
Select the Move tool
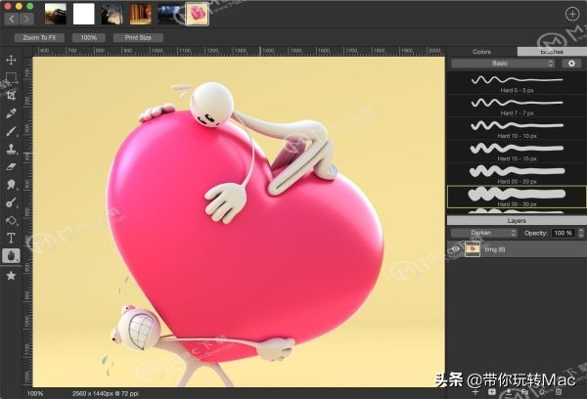click(11, 60)
